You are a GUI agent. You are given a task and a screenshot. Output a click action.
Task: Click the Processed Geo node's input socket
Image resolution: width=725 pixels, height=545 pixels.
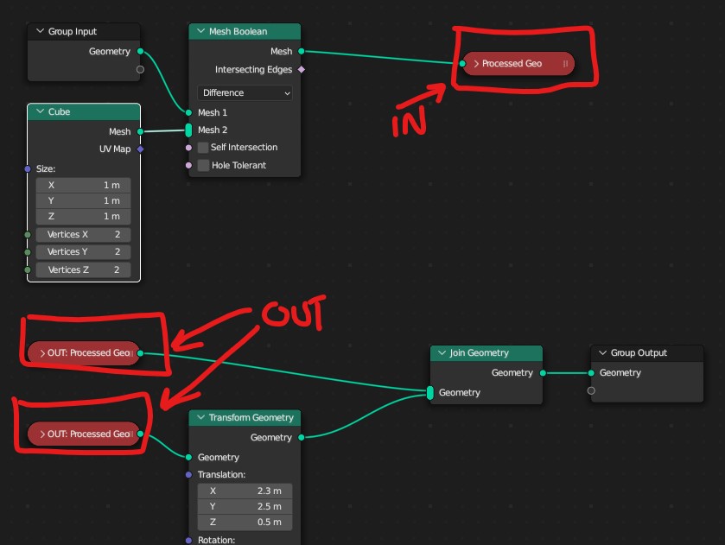pyautogui.click(x=462, y=64)
